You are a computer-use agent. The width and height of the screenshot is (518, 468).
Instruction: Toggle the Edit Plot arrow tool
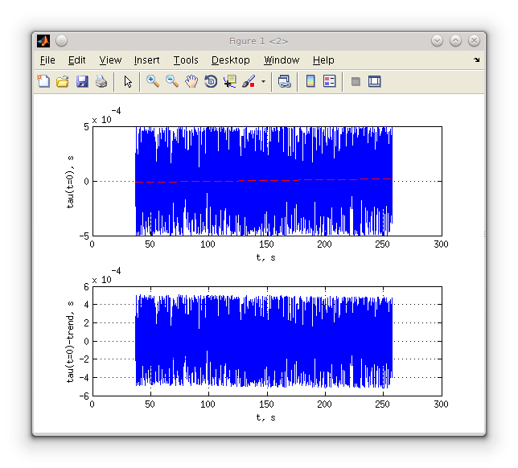tap(128, 81)
